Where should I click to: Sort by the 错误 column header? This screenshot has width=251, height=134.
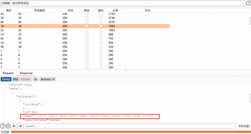[87, 10]
